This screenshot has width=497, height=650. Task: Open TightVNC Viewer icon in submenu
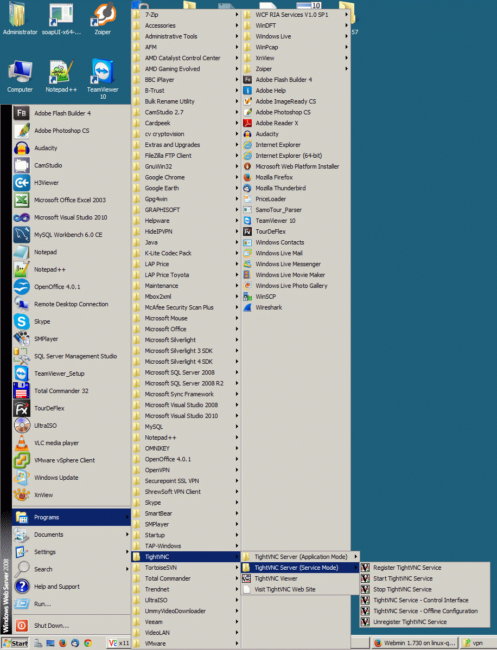pyautogui.click(x=246, y=578)
